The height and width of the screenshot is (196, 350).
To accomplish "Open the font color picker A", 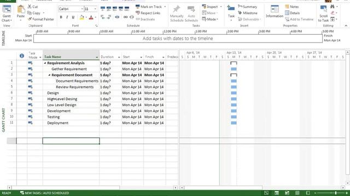I will 91,17.
